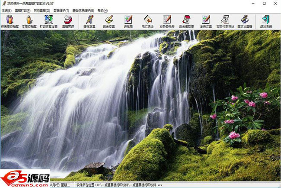Open the 票据打印(P) menu
Screen dimensions: 281x188
[22, 10]
